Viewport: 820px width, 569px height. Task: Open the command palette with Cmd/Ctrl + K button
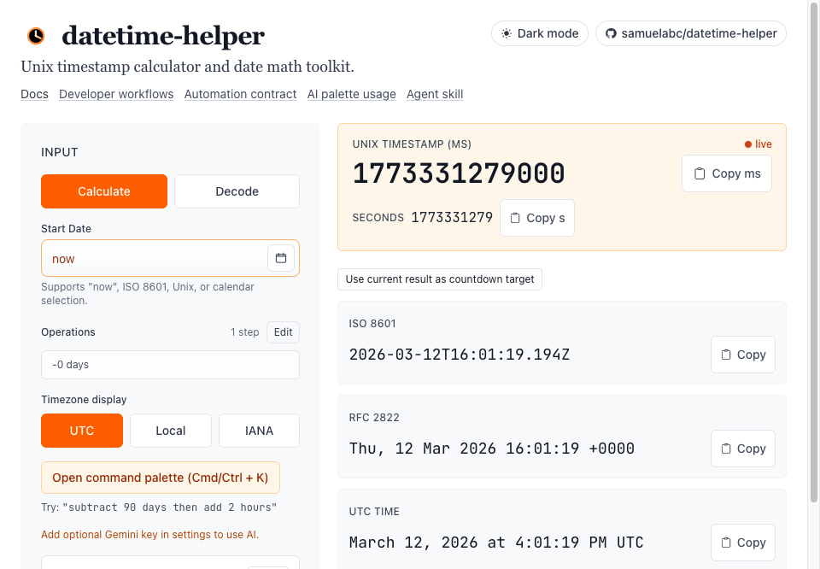pos(161,478)
